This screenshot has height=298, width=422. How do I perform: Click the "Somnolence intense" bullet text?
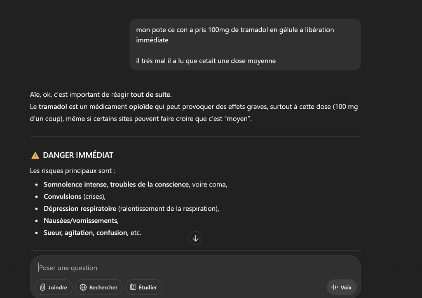click(x=75, y=184)
